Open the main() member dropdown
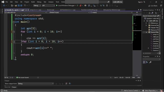 tap(111, 13)
